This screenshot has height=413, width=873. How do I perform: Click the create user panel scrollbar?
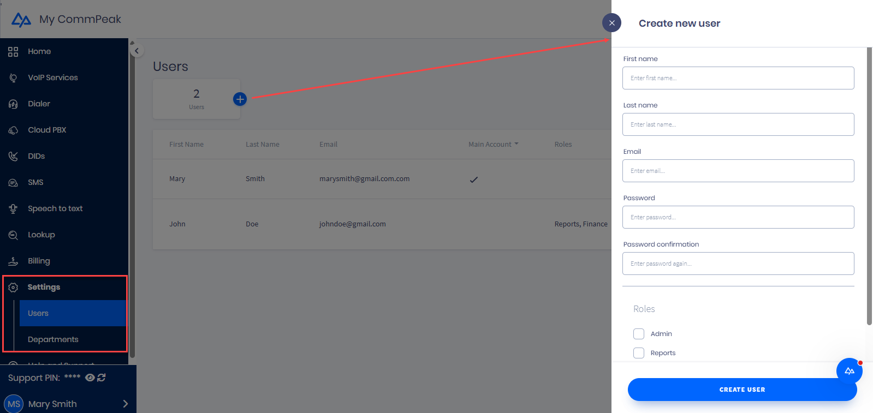click(x=870, y=186)
